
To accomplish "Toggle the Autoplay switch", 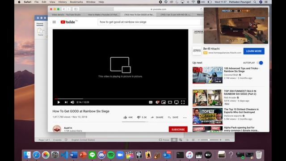I will click(x=260, y=63).
